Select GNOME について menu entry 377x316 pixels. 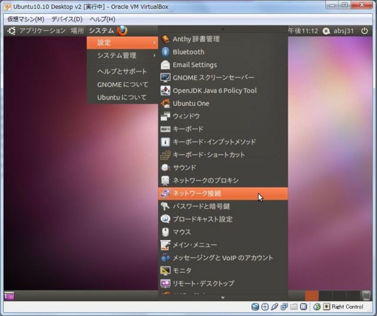(x=123, y=85)
